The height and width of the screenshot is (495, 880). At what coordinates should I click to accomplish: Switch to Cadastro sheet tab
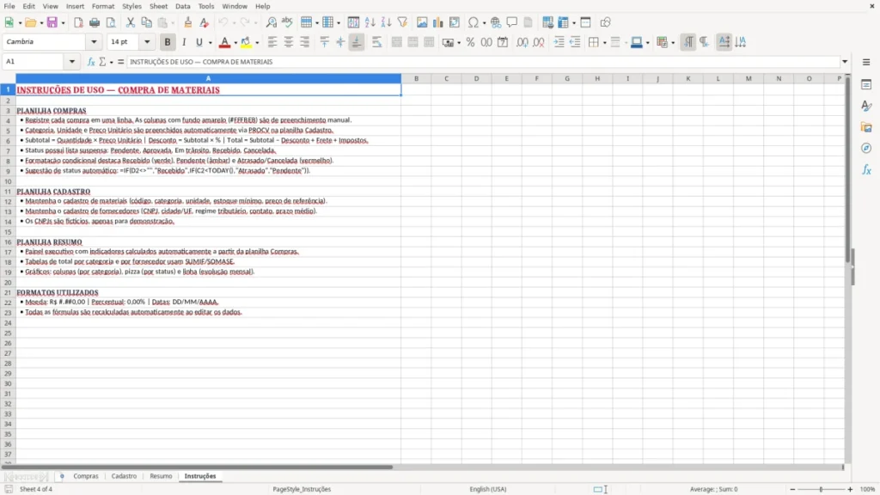124,476
